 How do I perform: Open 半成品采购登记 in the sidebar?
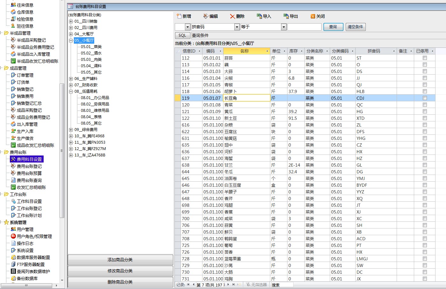pos(31,40)
